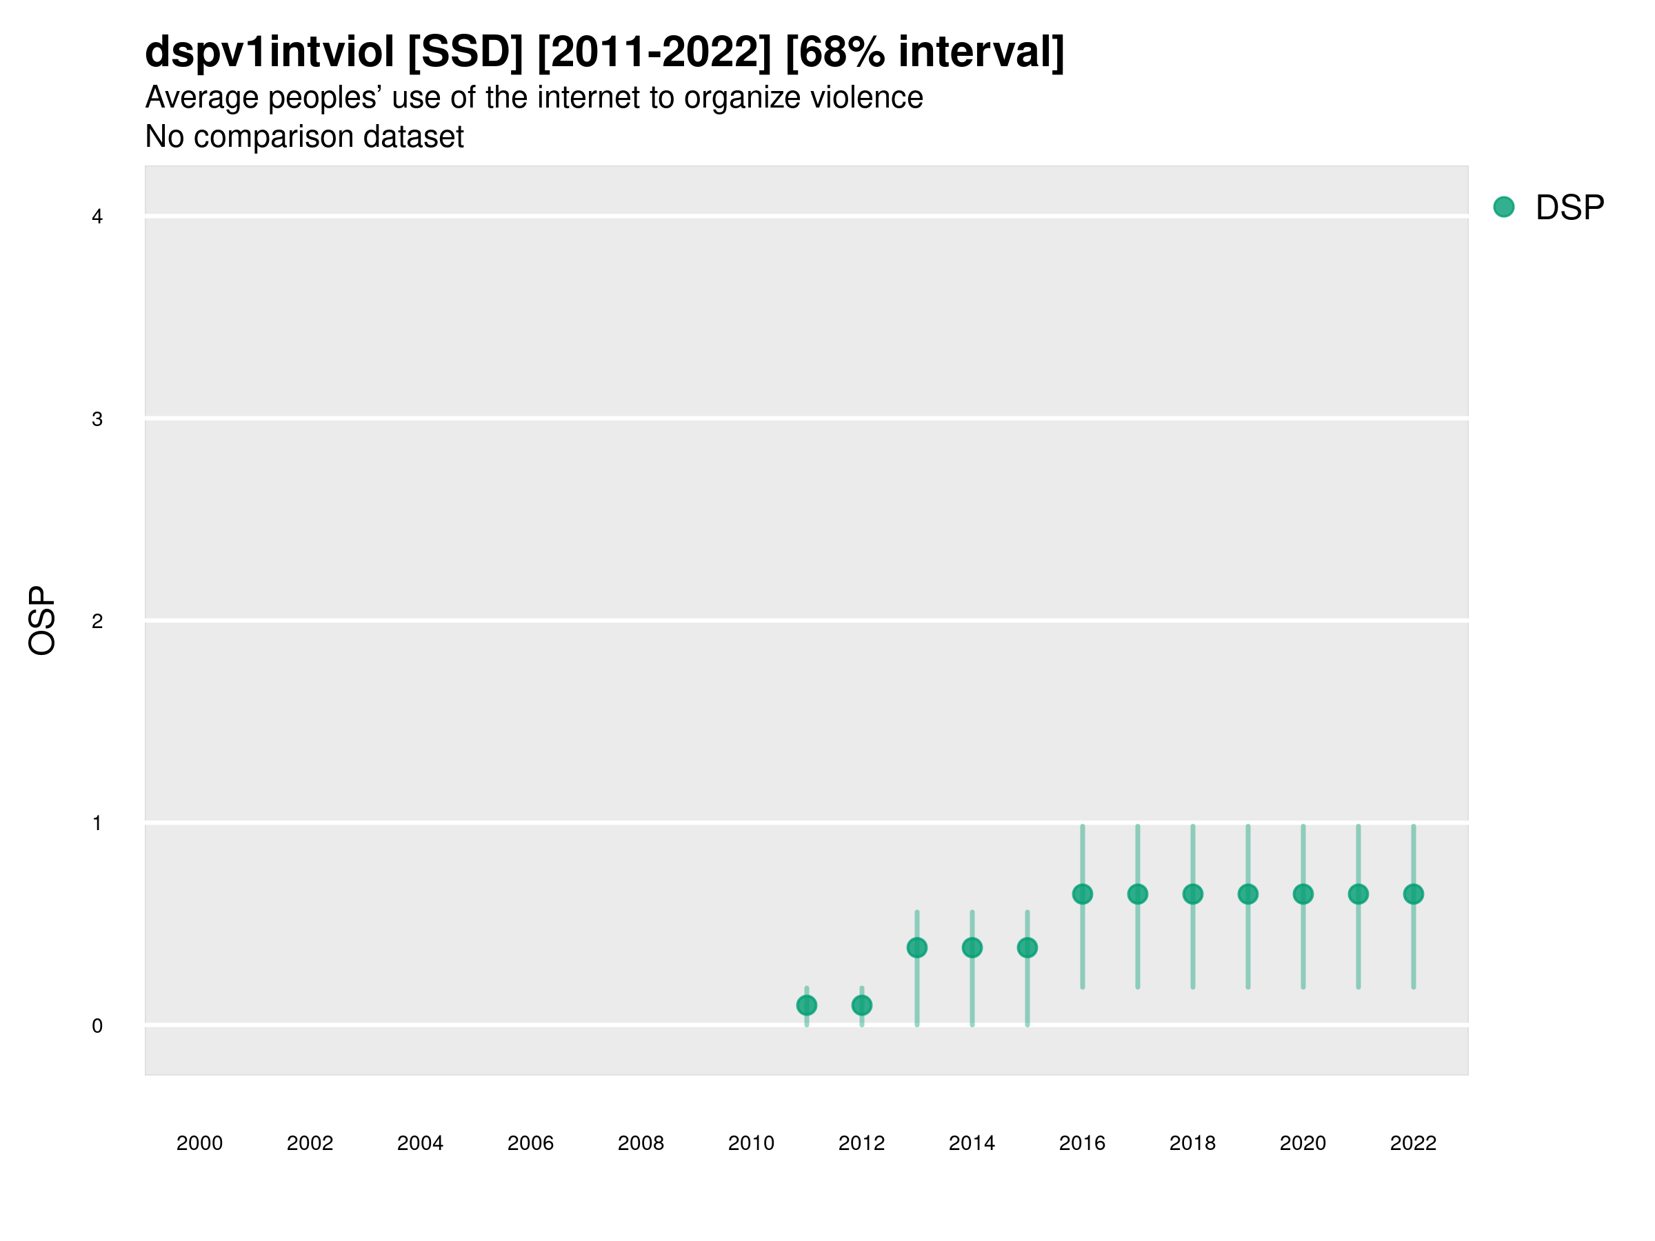
Task: Select the 2013 DSP data point
Action: tap(916, 948)
